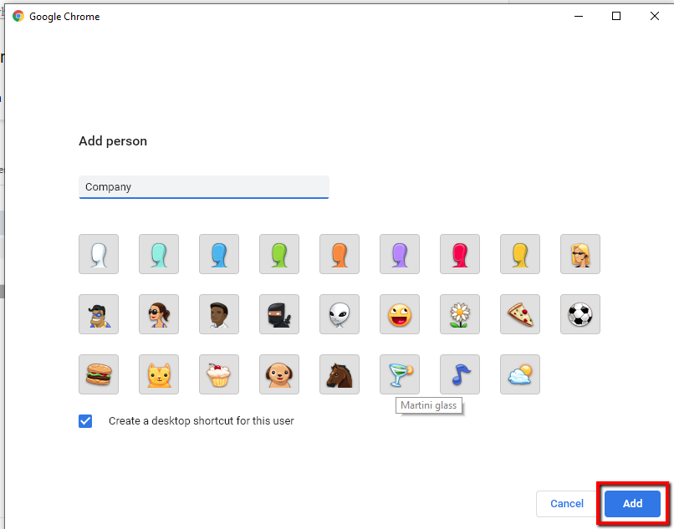The width and height of the screenshot is (674, 529).
Task: Select the masked superhero avatar
Action: [99, 314]
